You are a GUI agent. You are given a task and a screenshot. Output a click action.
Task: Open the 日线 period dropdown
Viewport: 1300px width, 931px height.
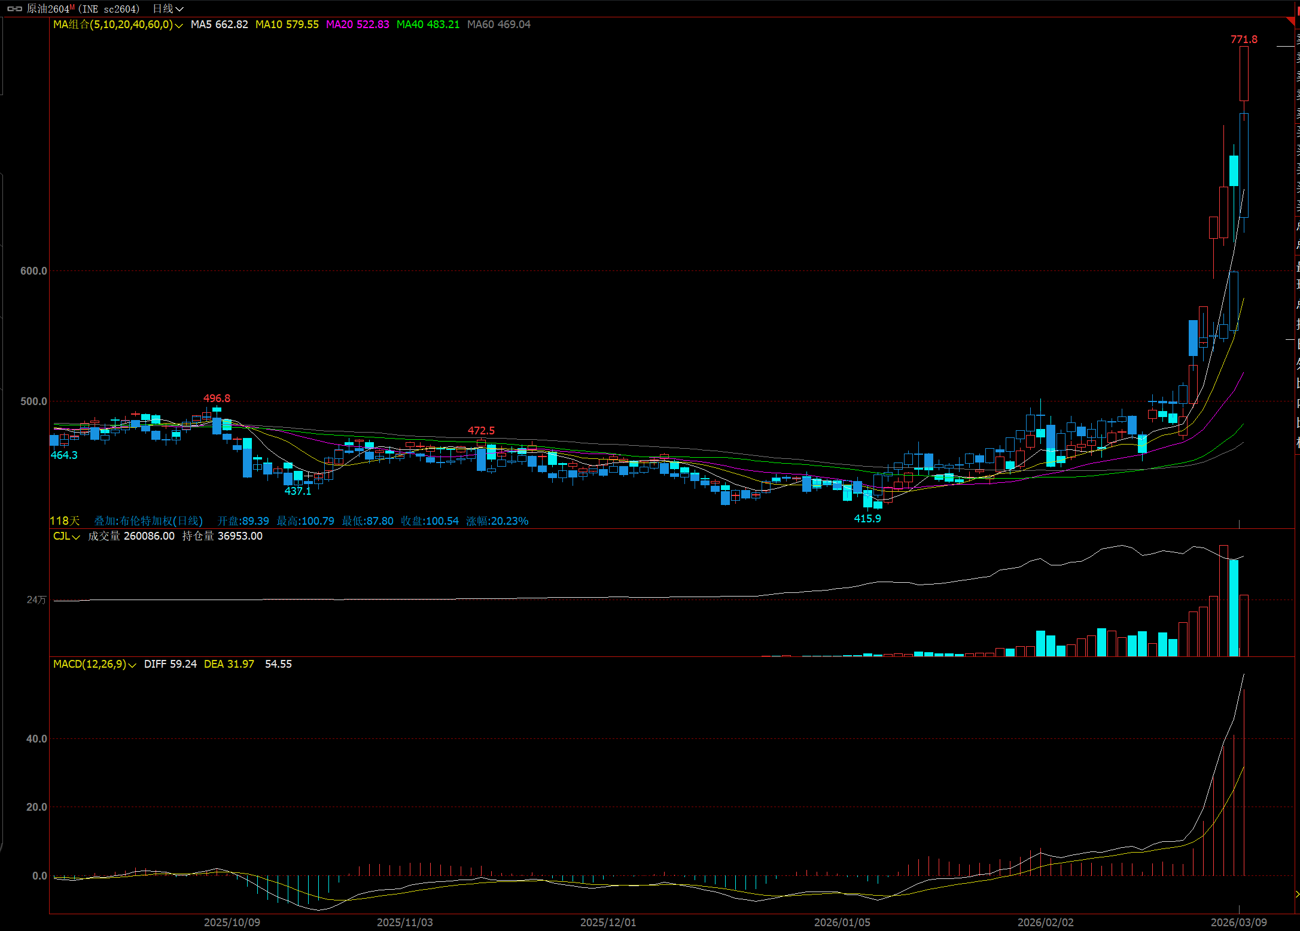(x=168, y=9)
